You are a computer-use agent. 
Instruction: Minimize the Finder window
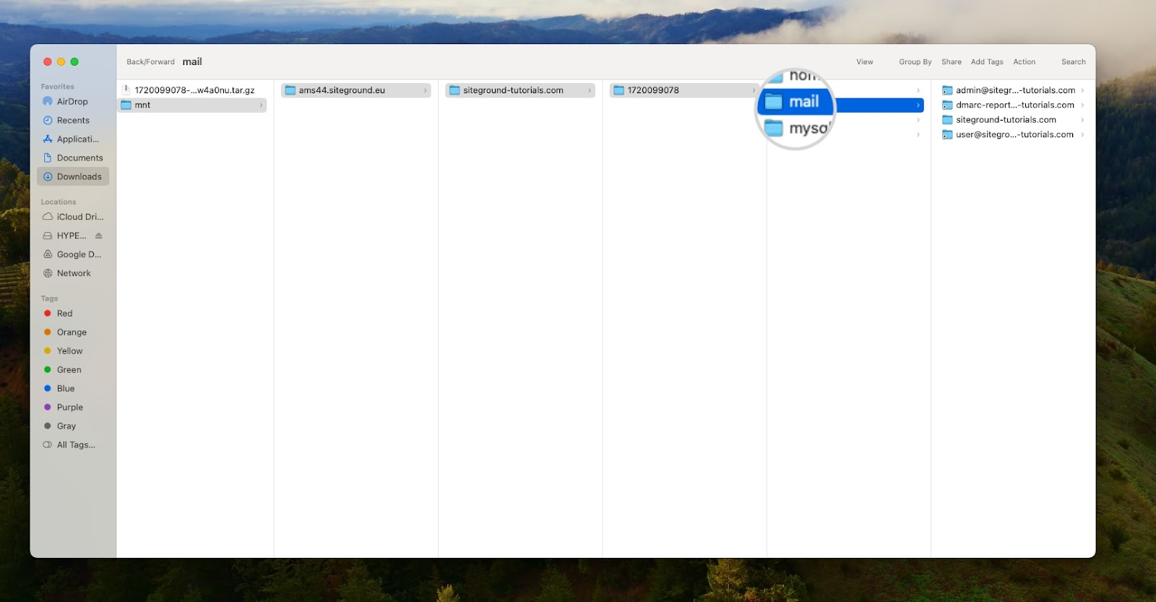coord(61,62)
